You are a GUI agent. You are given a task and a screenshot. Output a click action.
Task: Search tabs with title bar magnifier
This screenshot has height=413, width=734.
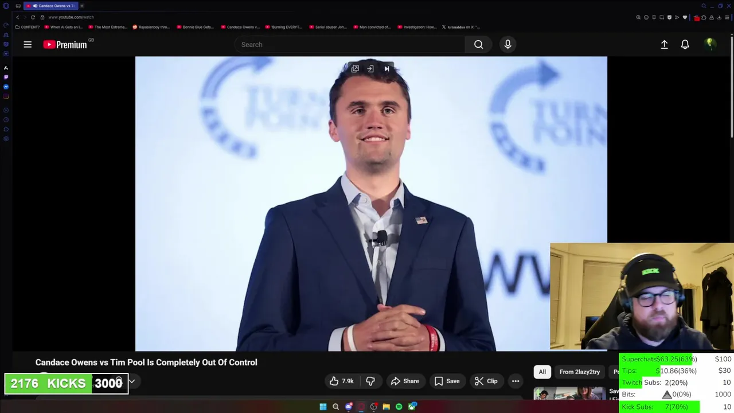(x=704, y=6)
